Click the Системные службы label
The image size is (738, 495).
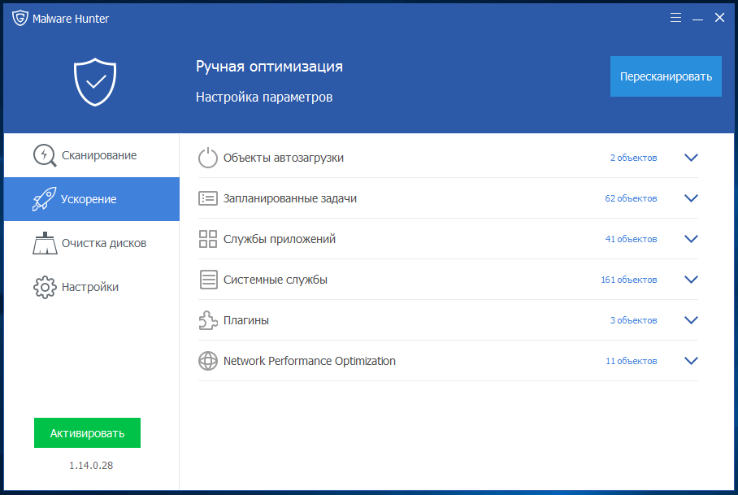pos(276,280)
